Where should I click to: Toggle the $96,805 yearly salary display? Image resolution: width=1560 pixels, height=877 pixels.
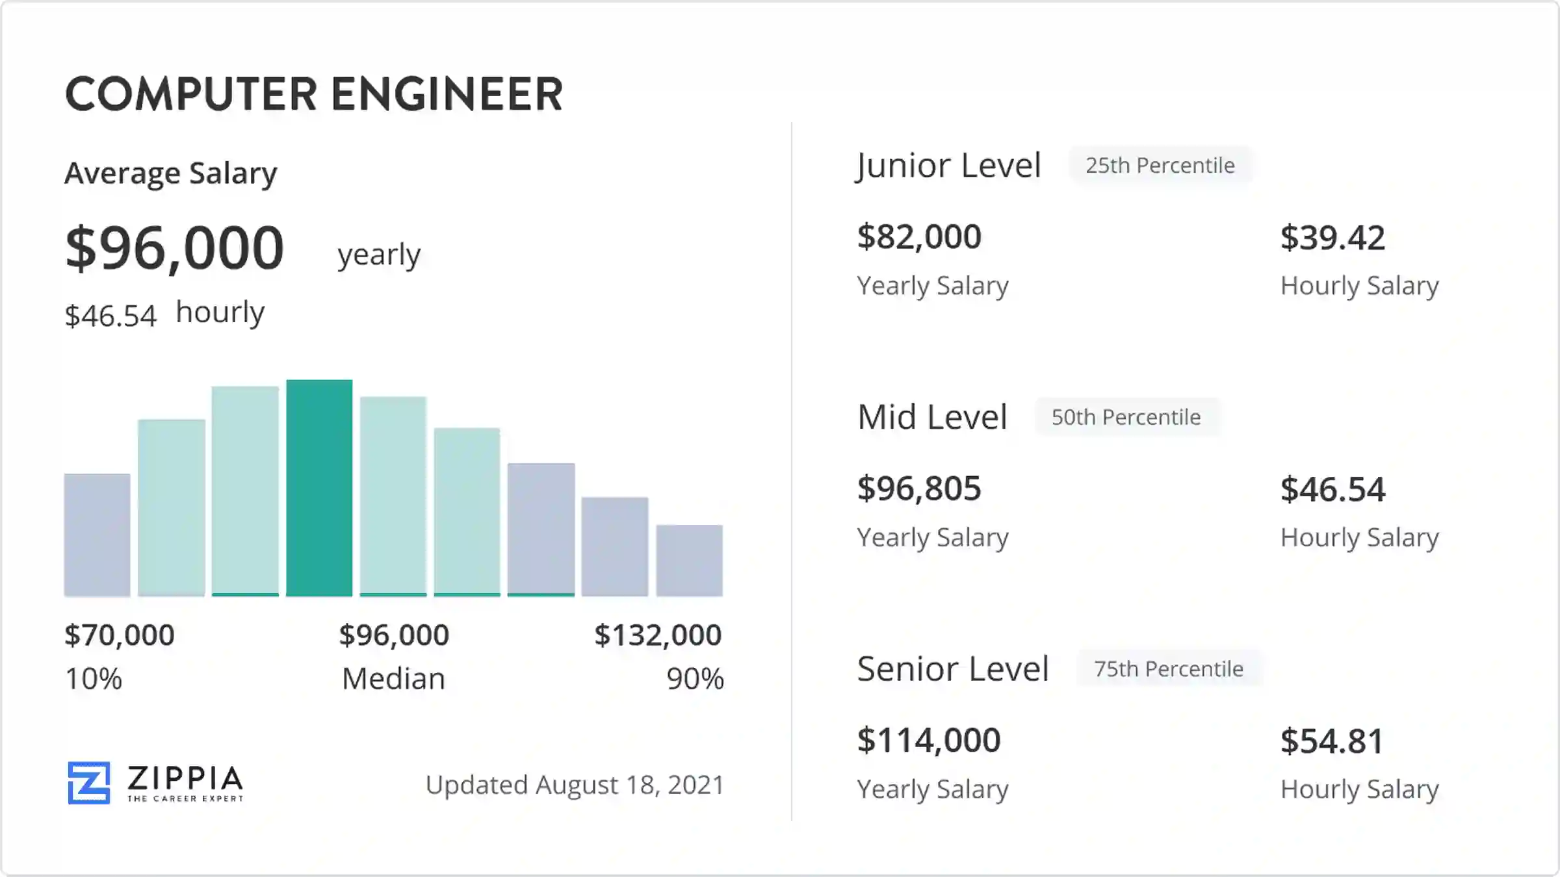click(919, 489)
